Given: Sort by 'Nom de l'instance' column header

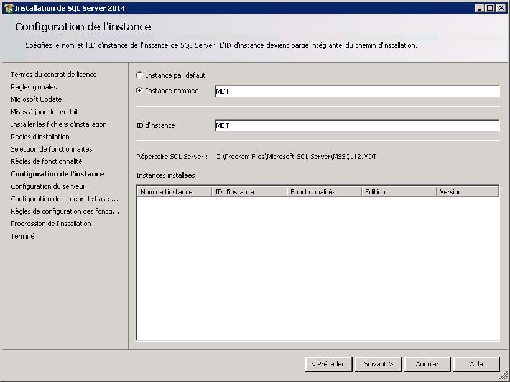Looking at the screenshot, I should [174, 192].
